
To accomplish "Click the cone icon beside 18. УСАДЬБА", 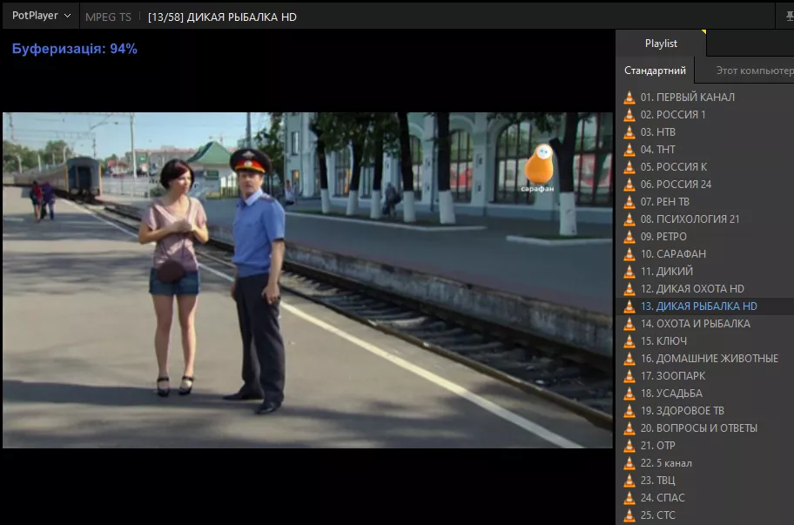I will point(629,394).
